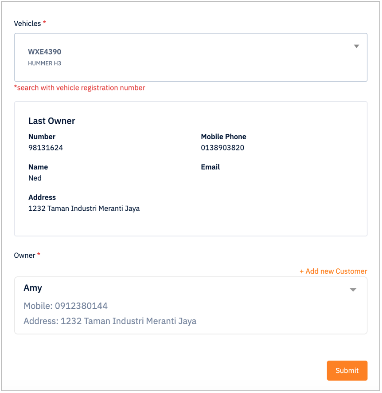The height and width of the screenshot is (393, 382).
Task: Select the WXE4390 registration number text
Action: tap(45, 51)
